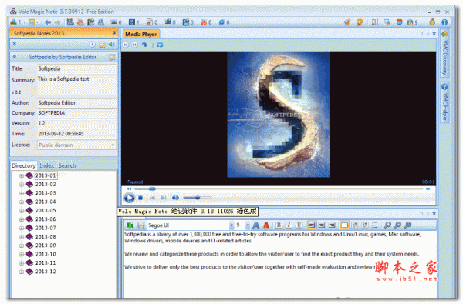Click the running figure icon in toolbar

(347, 22)
